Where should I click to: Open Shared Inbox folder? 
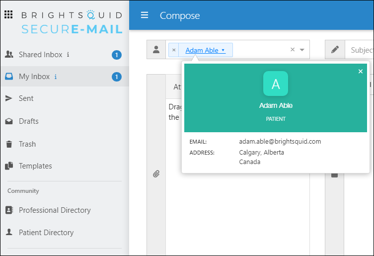[x=40, y=55]
